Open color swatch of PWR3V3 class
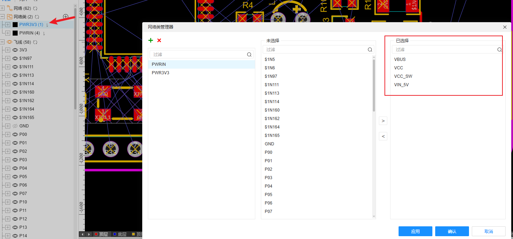Screen dimensions: 513x239 coord(15,25)
